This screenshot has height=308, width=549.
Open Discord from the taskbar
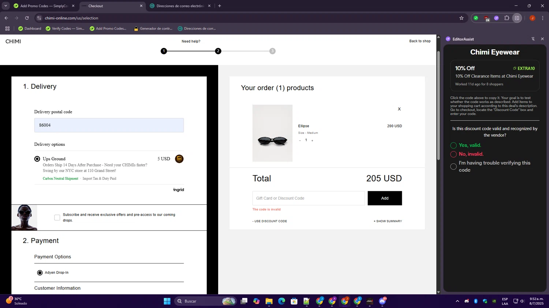click(x=382, y=301)
